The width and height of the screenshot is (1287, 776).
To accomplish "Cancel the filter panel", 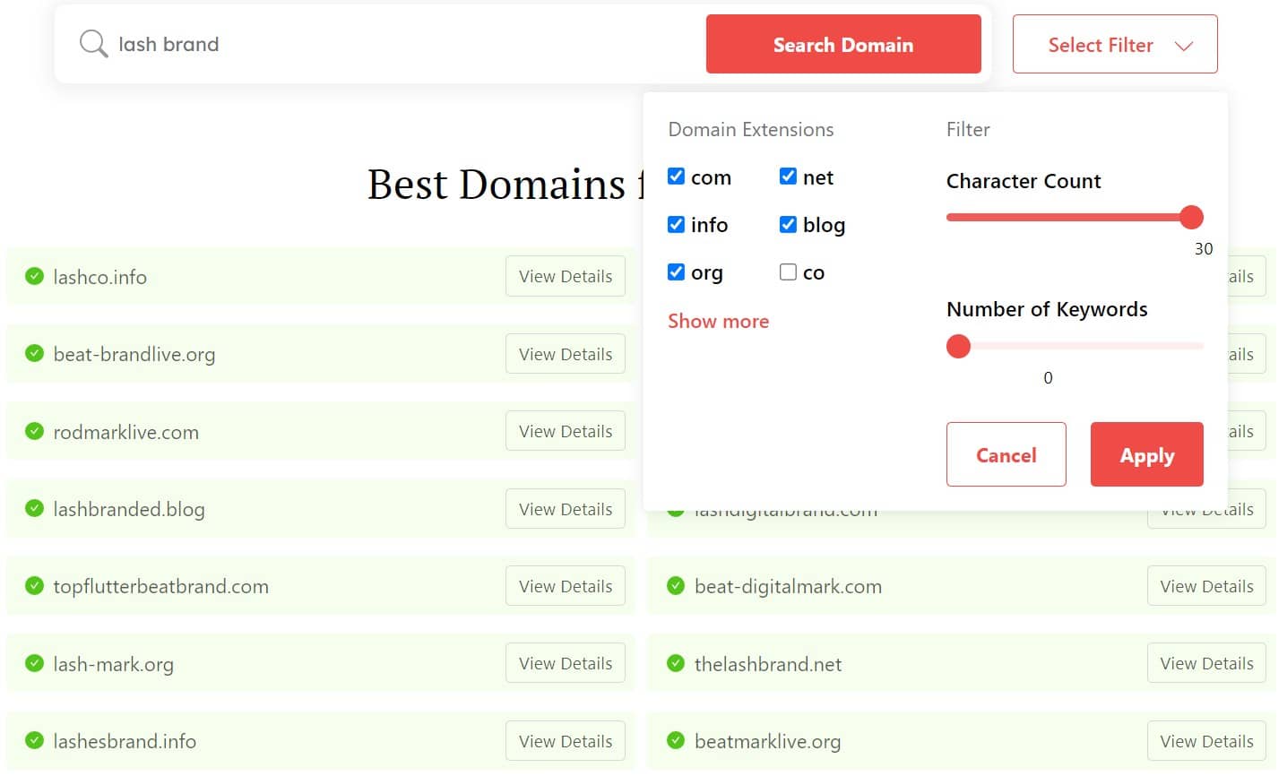I will point(1006,454).
